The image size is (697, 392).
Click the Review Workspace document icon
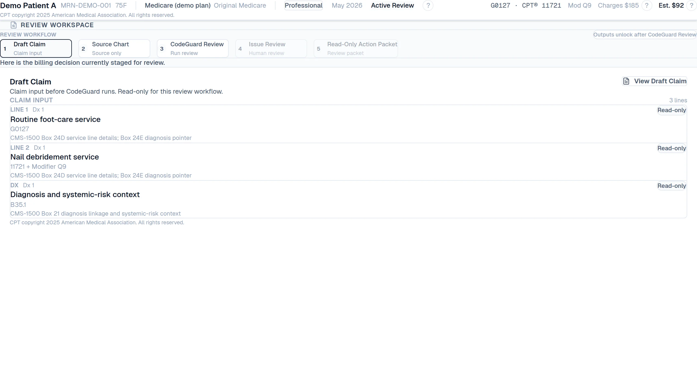[x=13, y=25]
